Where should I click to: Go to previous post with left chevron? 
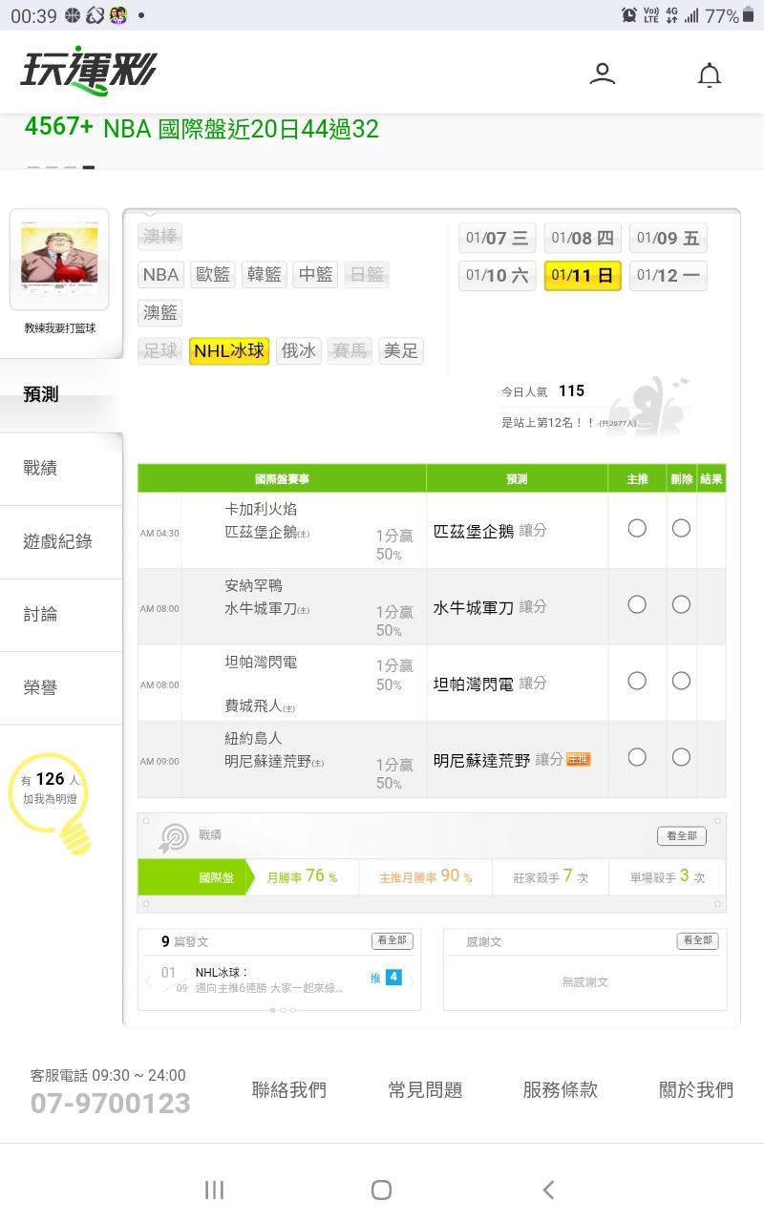pyautogui.click(x=148, y=980)
